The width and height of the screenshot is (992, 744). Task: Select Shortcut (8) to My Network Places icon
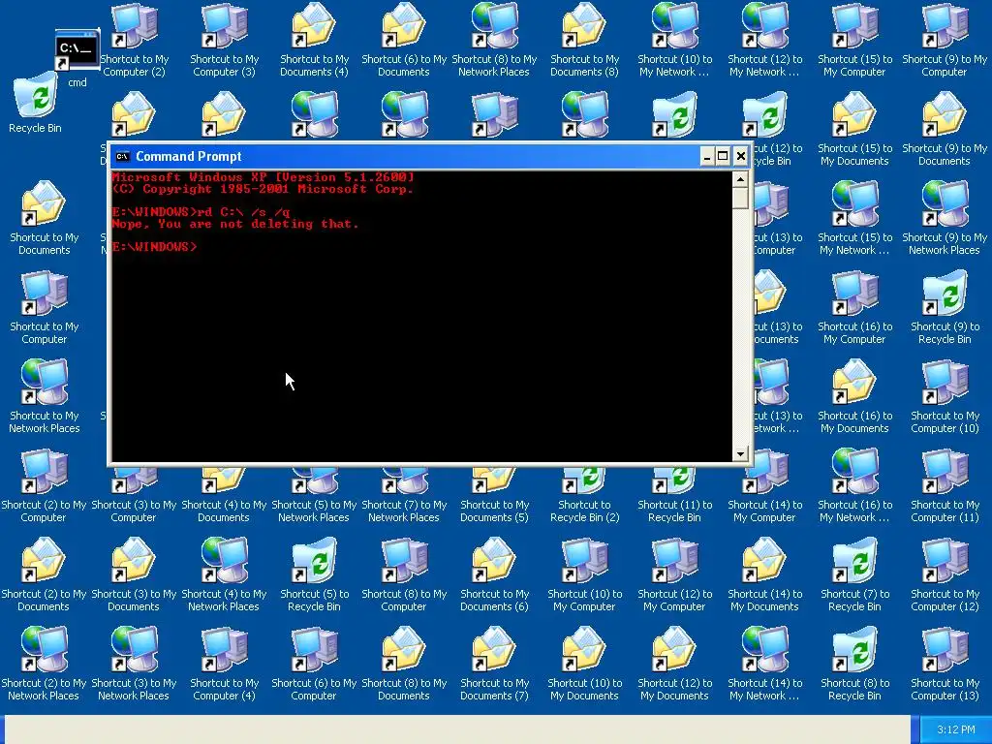click(x=494, y=26)
